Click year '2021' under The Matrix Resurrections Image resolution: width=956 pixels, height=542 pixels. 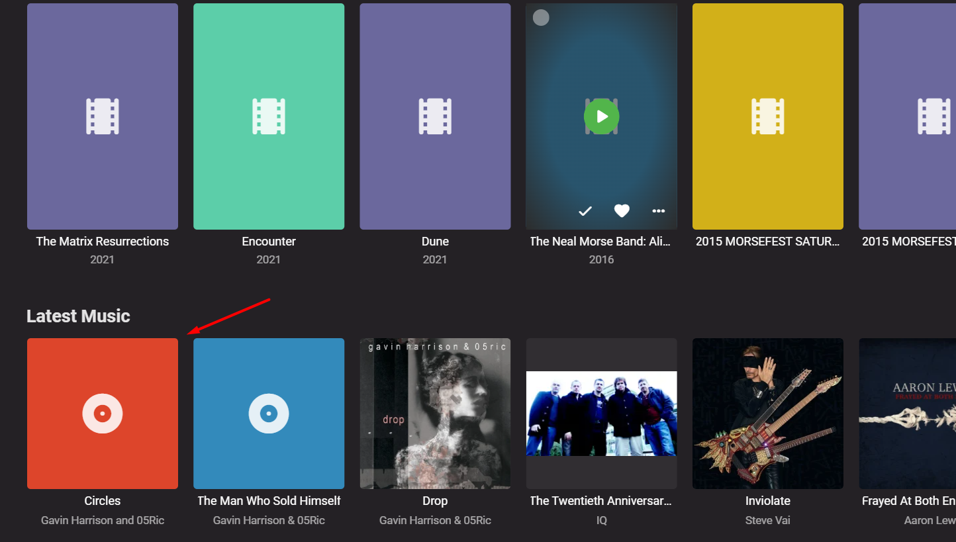click(103, 259)
